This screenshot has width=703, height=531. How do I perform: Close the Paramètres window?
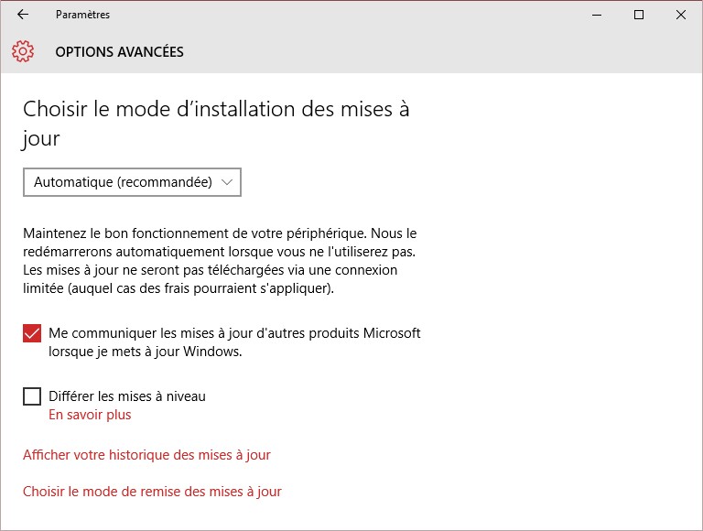point(681,15)
